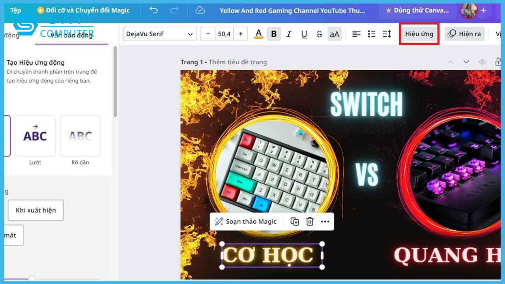Viewport: 505px width, 284px height.
Task: Toggle page visibility eye icon
Action: [482, 62]
